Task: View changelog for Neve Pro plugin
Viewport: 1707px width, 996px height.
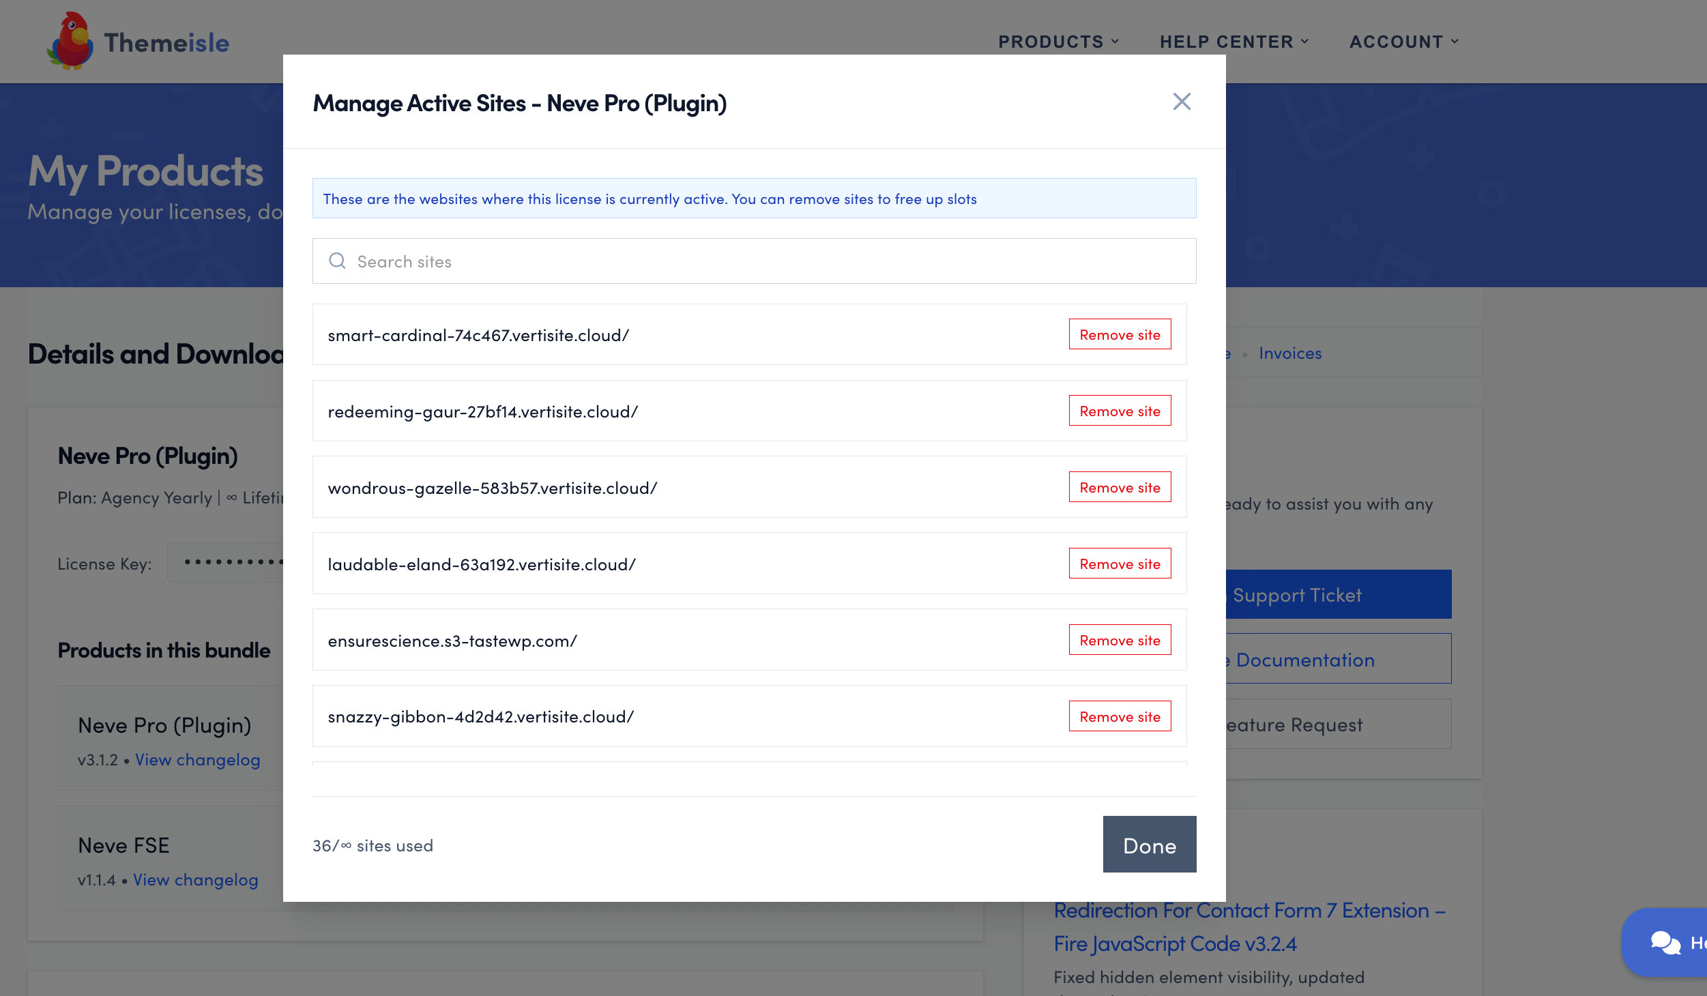Action: (x=197, y=759)
